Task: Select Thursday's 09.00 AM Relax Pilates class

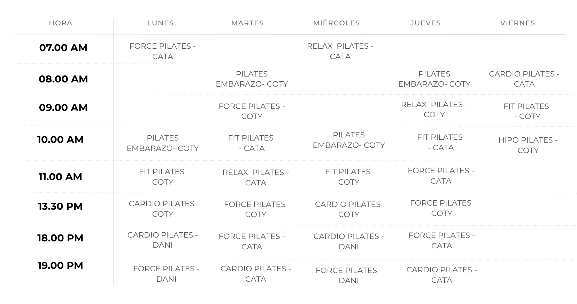Action: [x=434, y=110]
